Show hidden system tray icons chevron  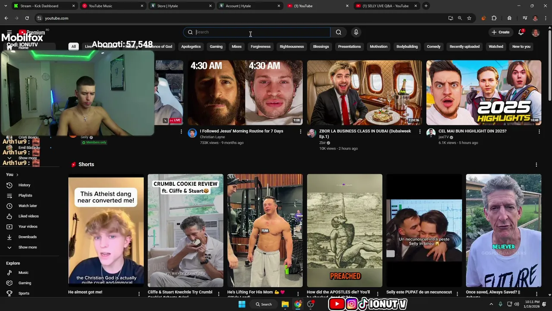tap(491, 304)
